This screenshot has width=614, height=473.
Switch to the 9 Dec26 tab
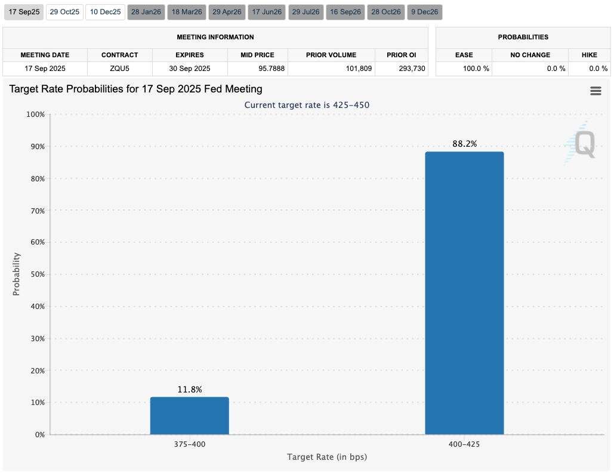(425, 12)
